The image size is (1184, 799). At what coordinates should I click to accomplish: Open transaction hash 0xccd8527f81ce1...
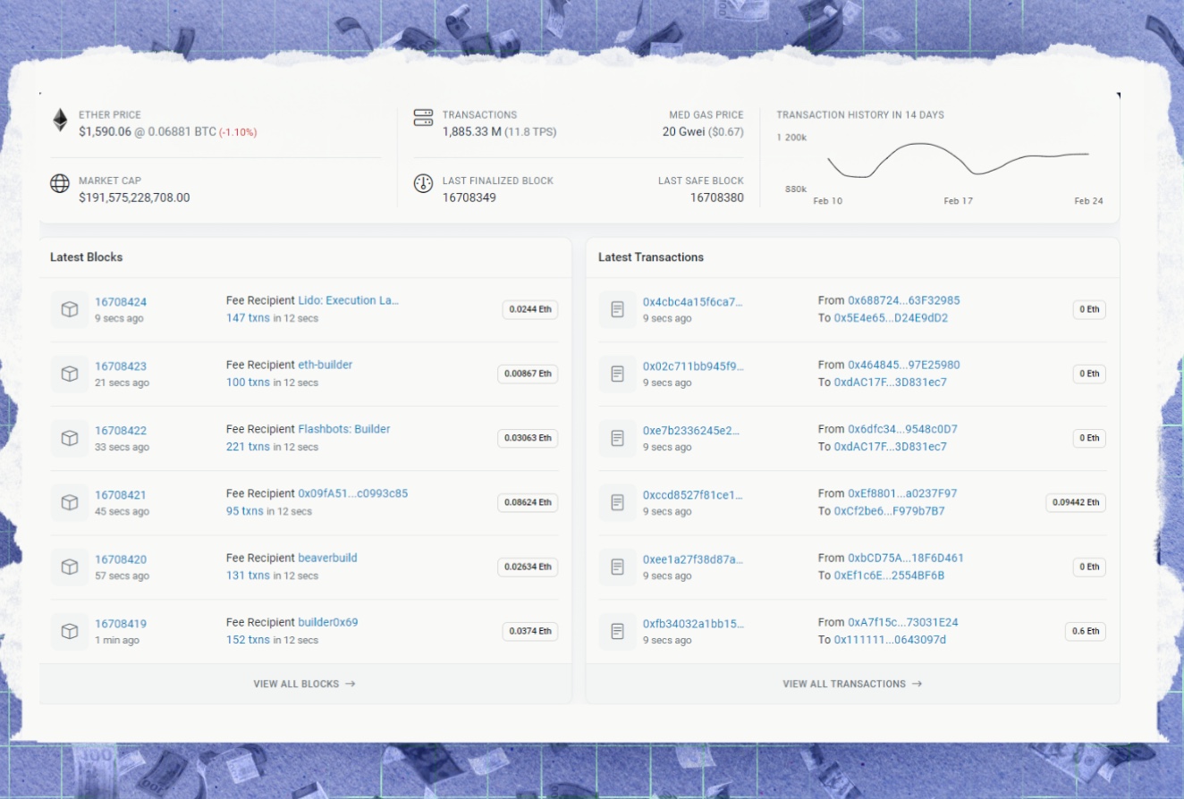coord(693,495)
